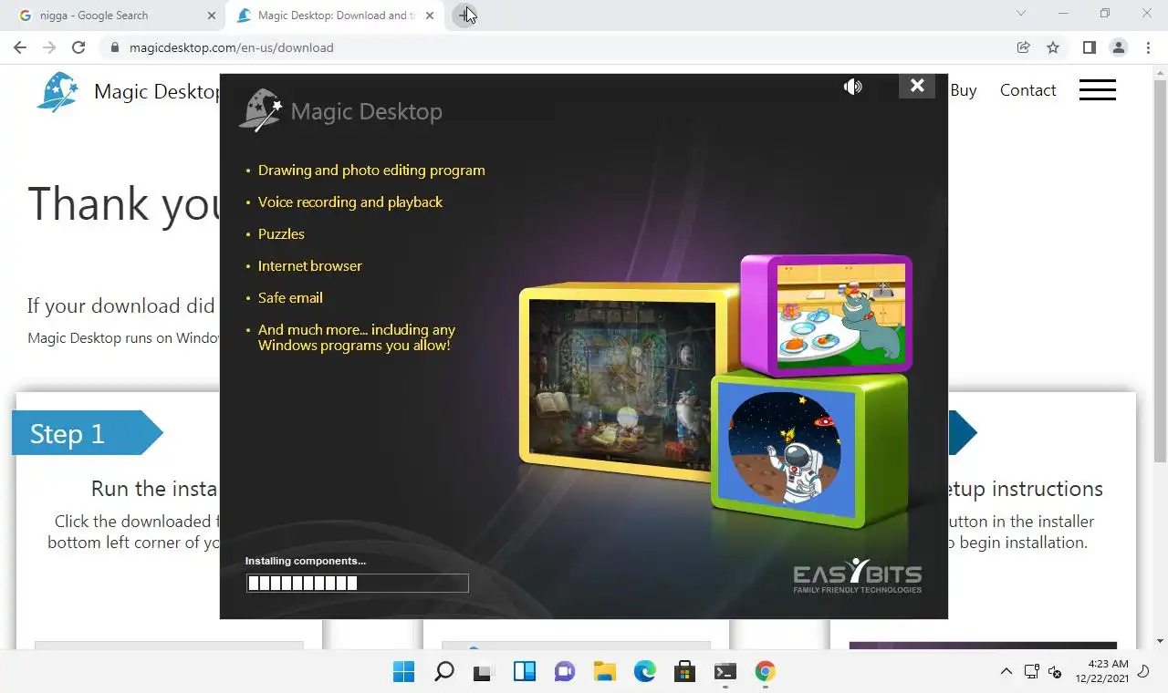Screen dimensions: 1168x693
Task: Click the Magic Desktop wizard hat logo on webpage
Action: pos(57,92)
